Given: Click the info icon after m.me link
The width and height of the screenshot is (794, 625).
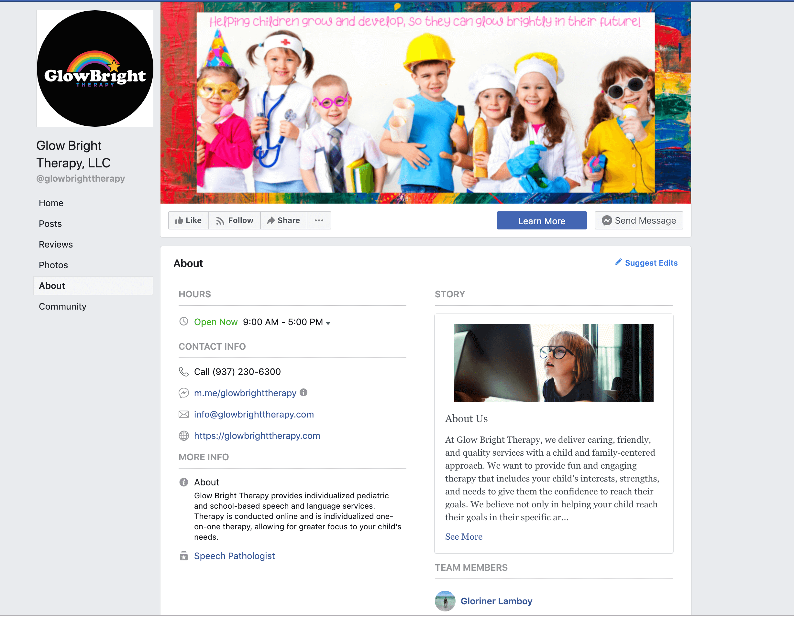Looking at the screenshot, I should point(303,393).
